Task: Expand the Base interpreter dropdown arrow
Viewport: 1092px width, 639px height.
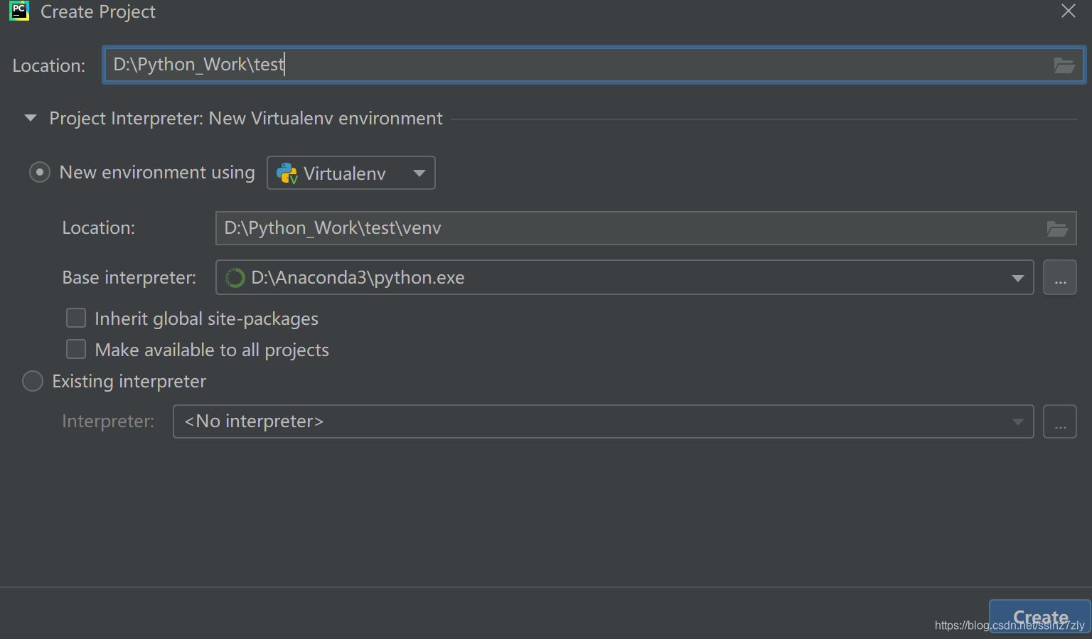Action: 1017,278
